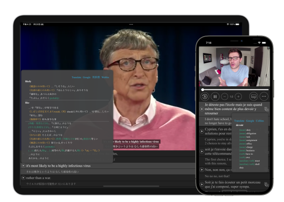The width and height of the screenshot is (284, 202).
Task: Tap the iPhone Wi-Fi status icon
Action: tap(259, 43)
